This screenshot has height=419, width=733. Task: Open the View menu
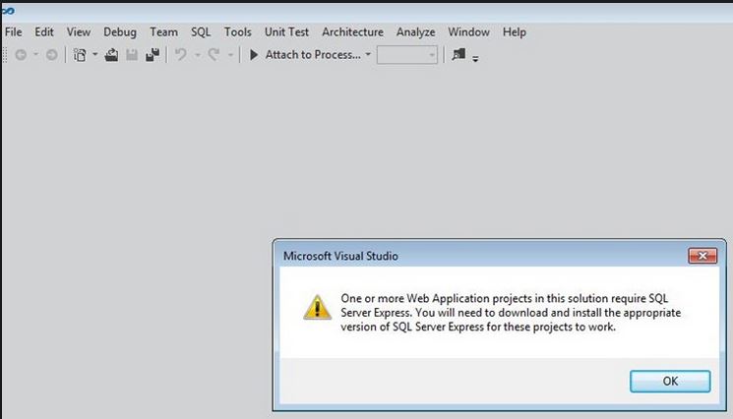point(78,32)
